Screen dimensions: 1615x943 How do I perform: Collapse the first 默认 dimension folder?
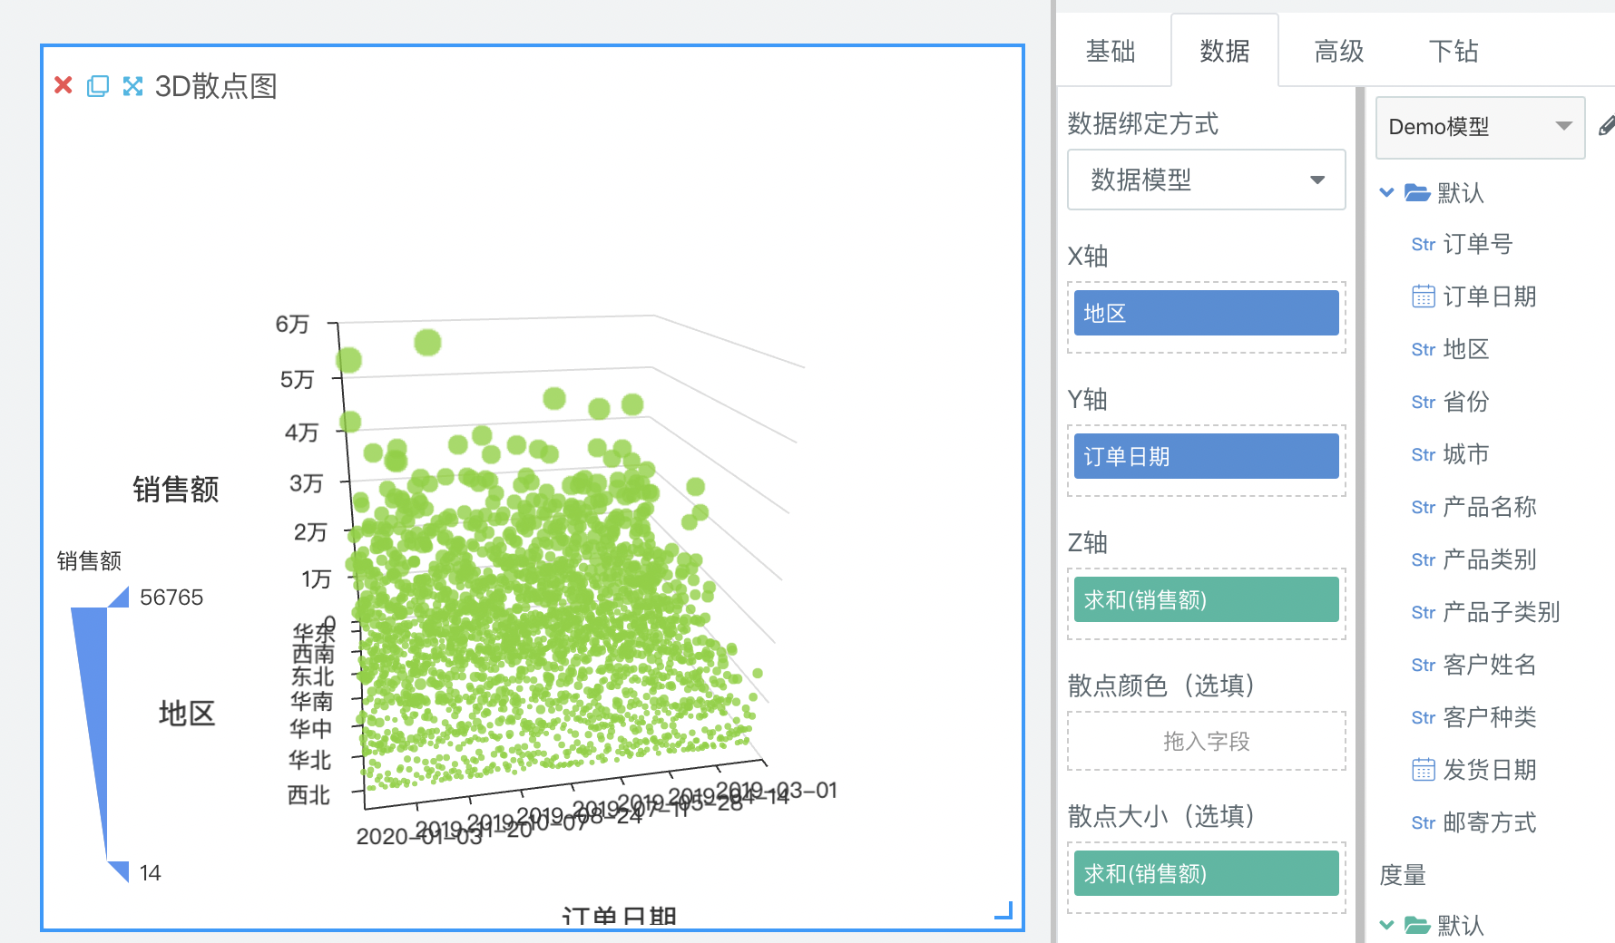pos(1386,192)
